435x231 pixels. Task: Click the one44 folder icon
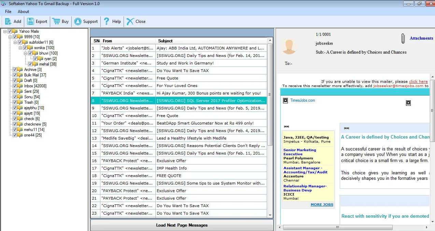pos(20,135)
